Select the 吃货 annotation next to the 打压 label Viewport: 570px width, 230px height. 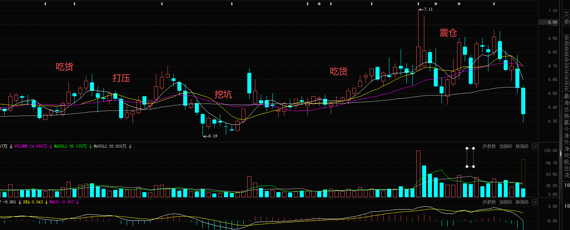coord(64,66)
